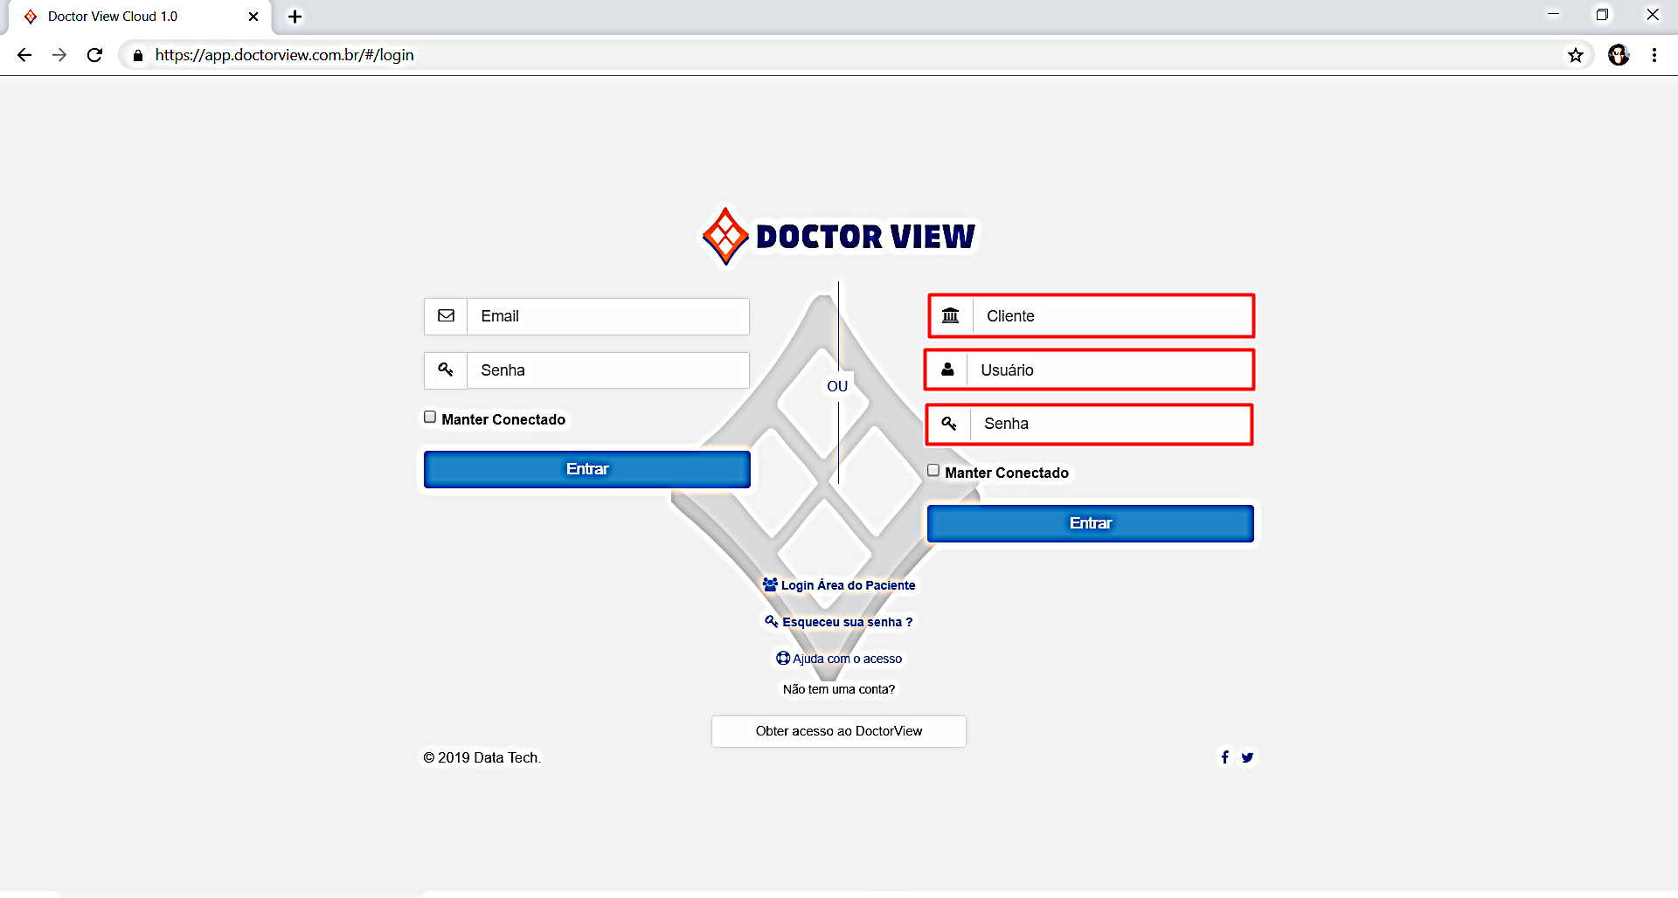Enable Manter Conectado under the Cliente login

point(933,471)
